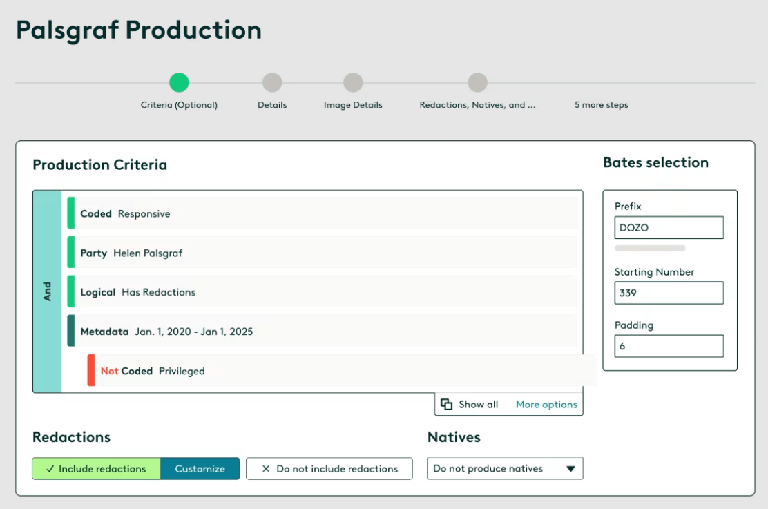Select the Not Coded Privileged criterion
The image size is (768, 509).
342,370
